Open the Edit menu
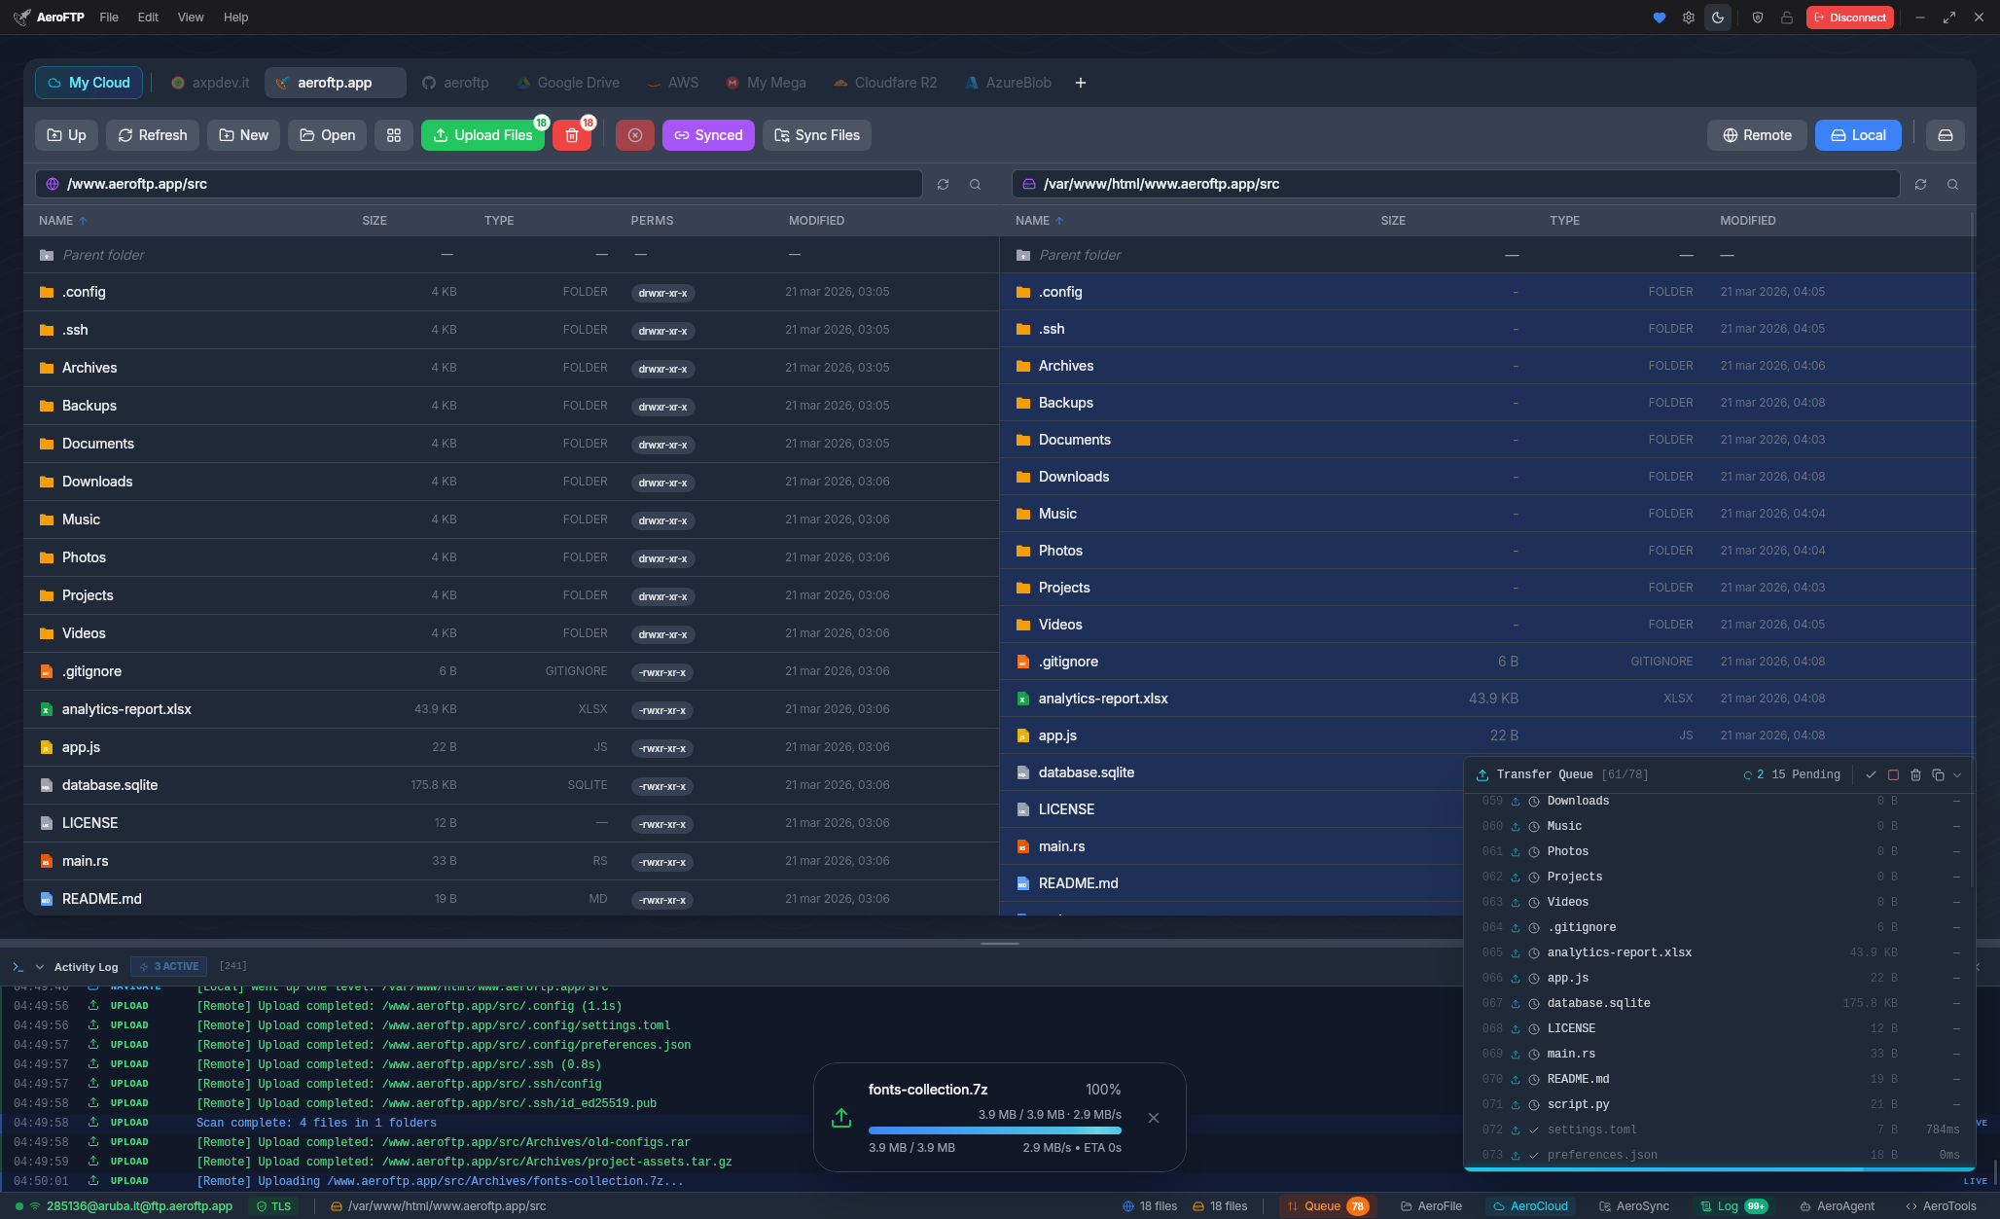Image resolution: width=2000 pixels, height=1219 pixels. [x=148, y=18]
